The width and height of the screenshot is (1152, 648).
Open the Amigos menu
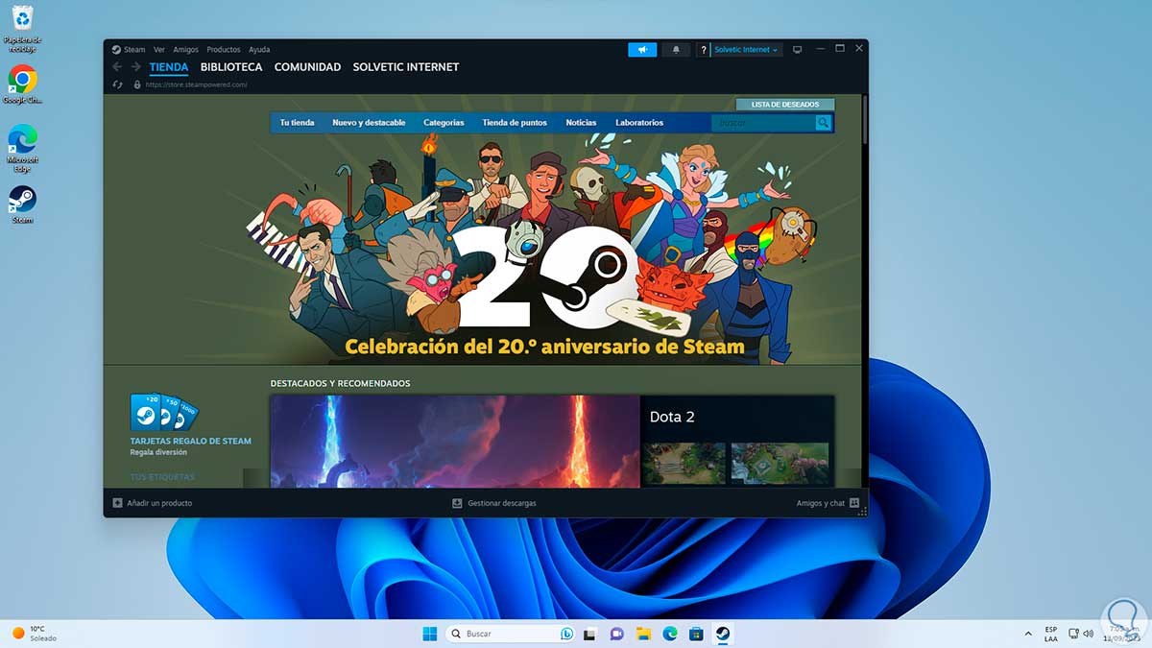pos(185,49)
